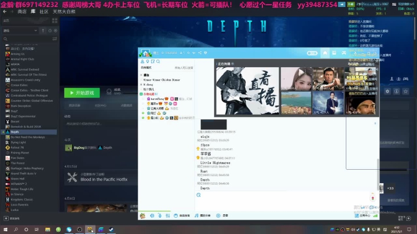Select The Forest in Steam library
The height and width of the screenshot is (234, 417).
[17, 163]
